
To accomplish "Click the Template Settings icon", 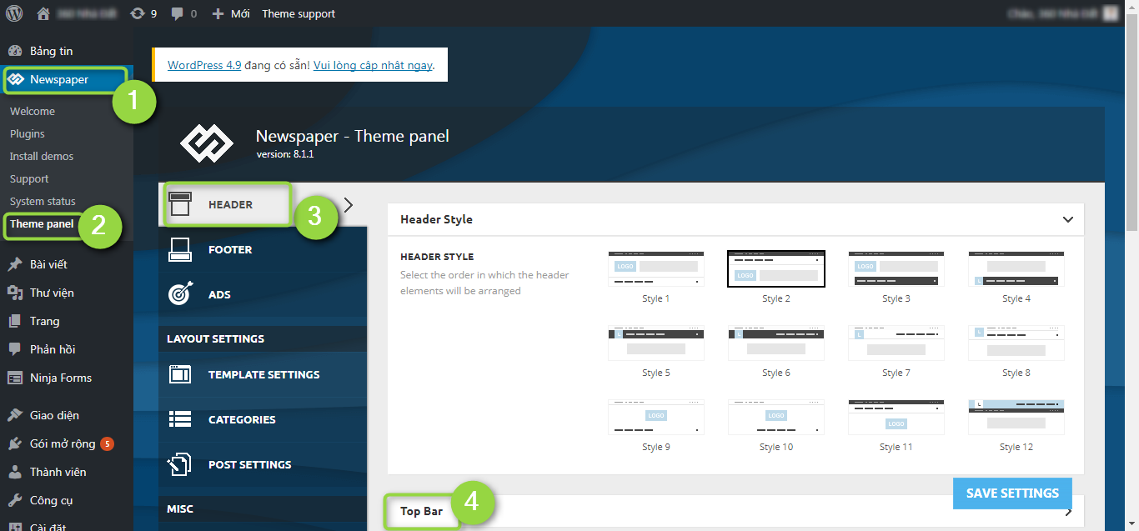I will pos(180,374).
